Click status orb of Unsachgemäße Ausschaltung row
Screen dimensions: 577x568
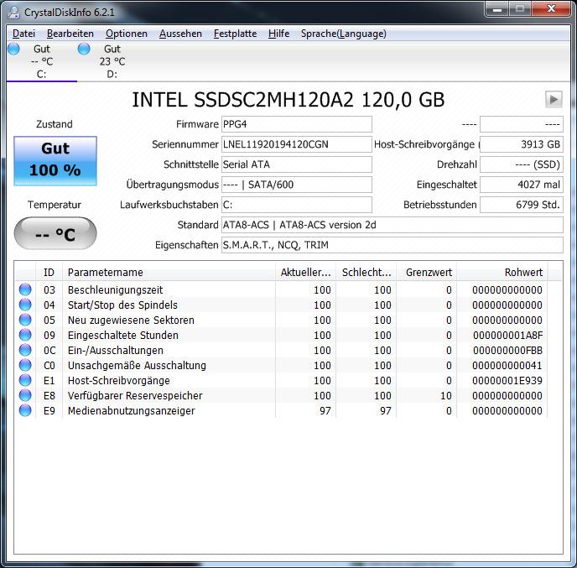coord(25,365)
